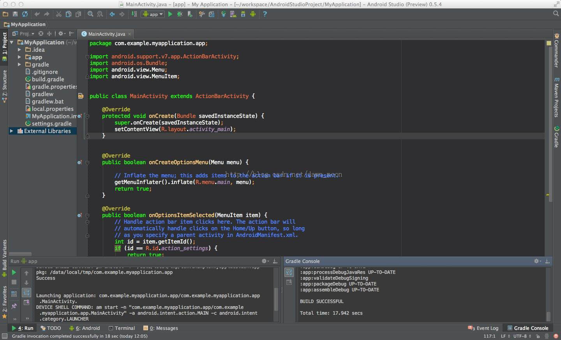Click Up stack trace arrow in Run panel
This screenshot has width=561, height=340.
click(26, 273)
